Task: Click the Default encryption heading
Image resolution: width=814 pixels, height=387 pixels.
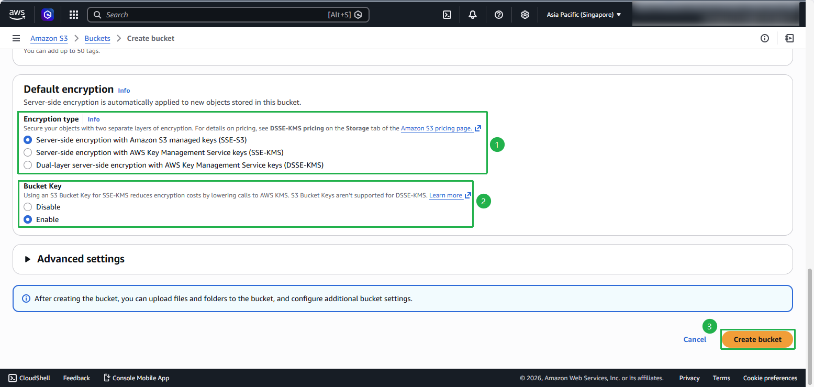Action: (69, 89)
